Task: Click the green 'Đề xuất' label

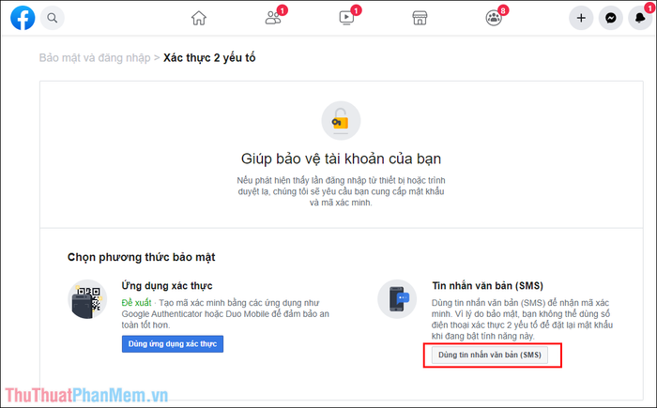Action: coord(137,303)
